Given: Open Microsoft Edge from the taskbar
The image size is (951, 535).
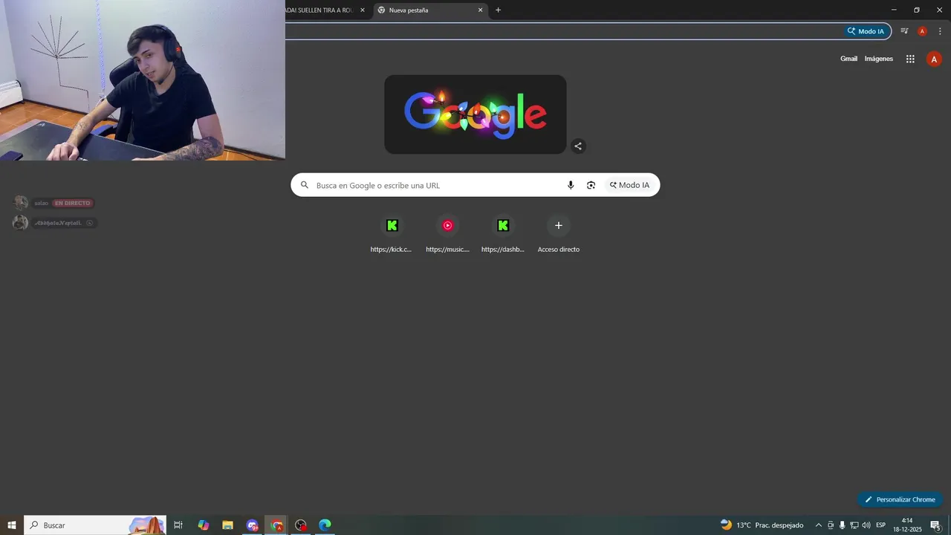Looking at the screenshot, I should click(x=325, y=525).
